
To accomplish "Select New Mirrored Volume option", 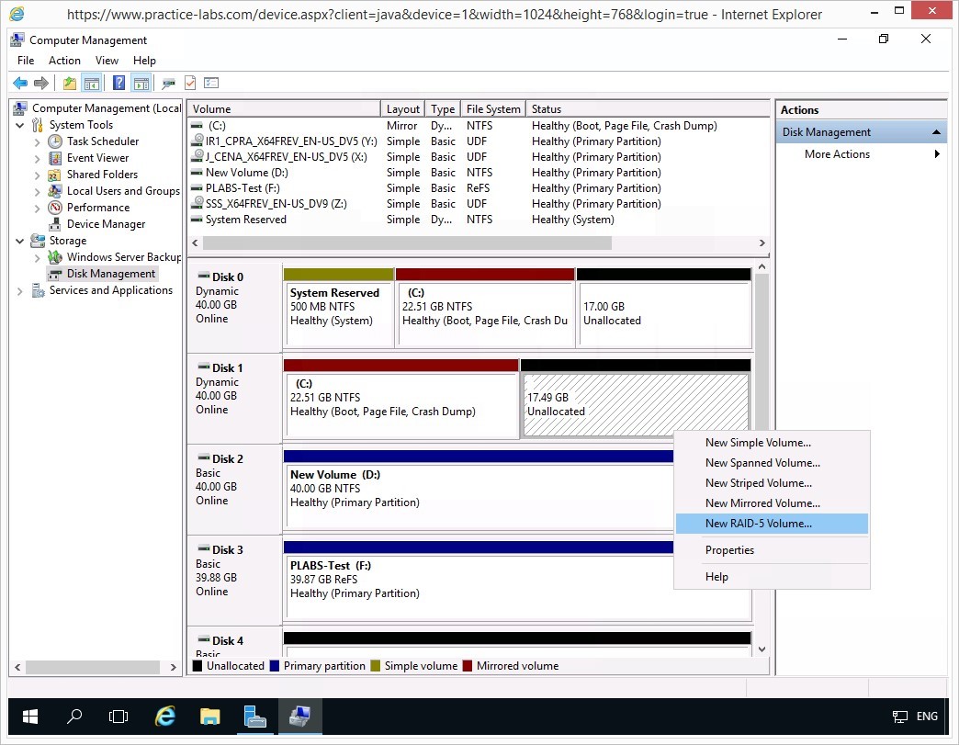I will [x=762, y=503].
